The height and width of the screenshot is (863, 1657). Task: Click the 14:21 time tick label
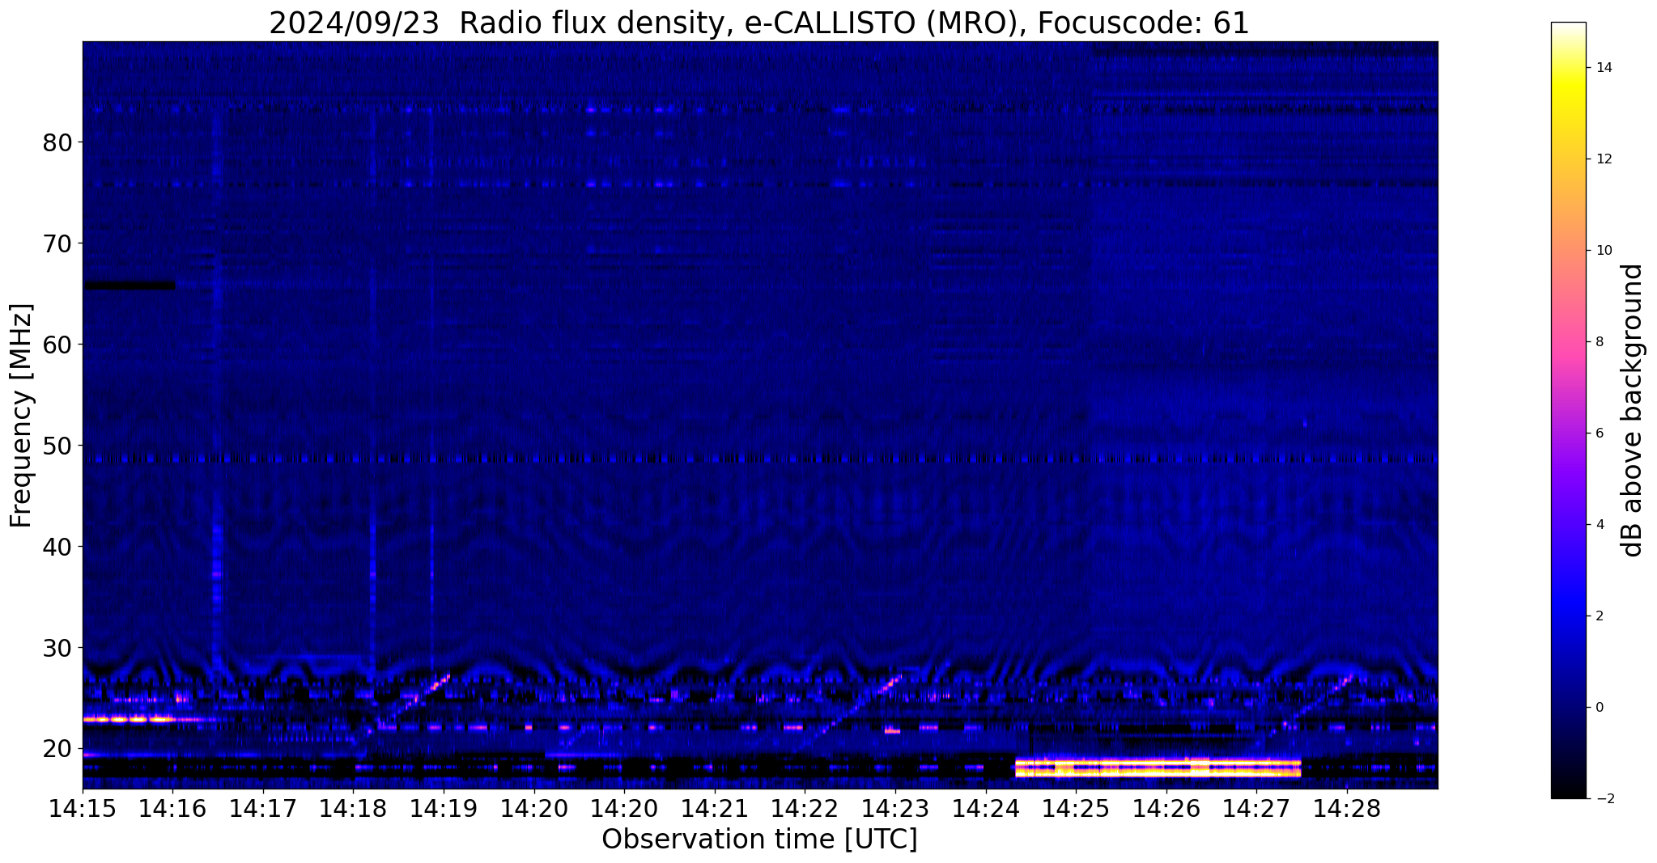(x=714, y=809)
